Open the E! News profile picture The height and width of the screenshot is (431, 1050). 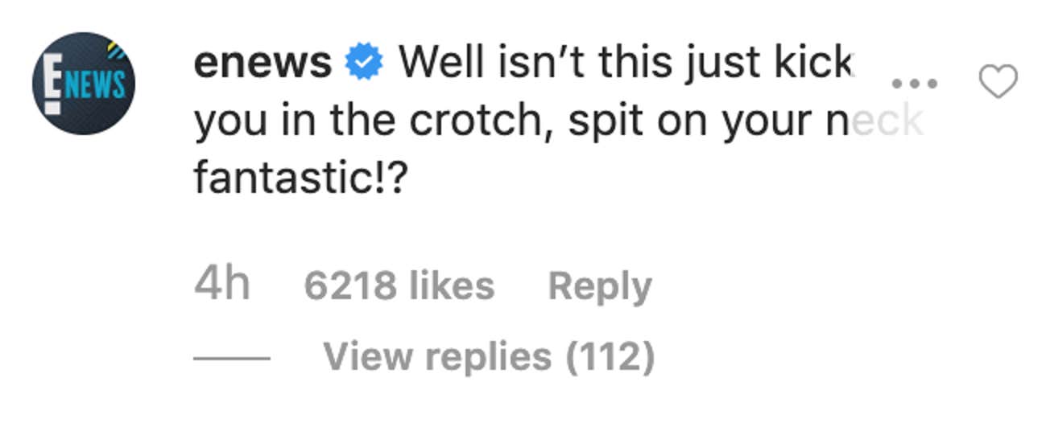pyautogui.click(x=84, y=83)
